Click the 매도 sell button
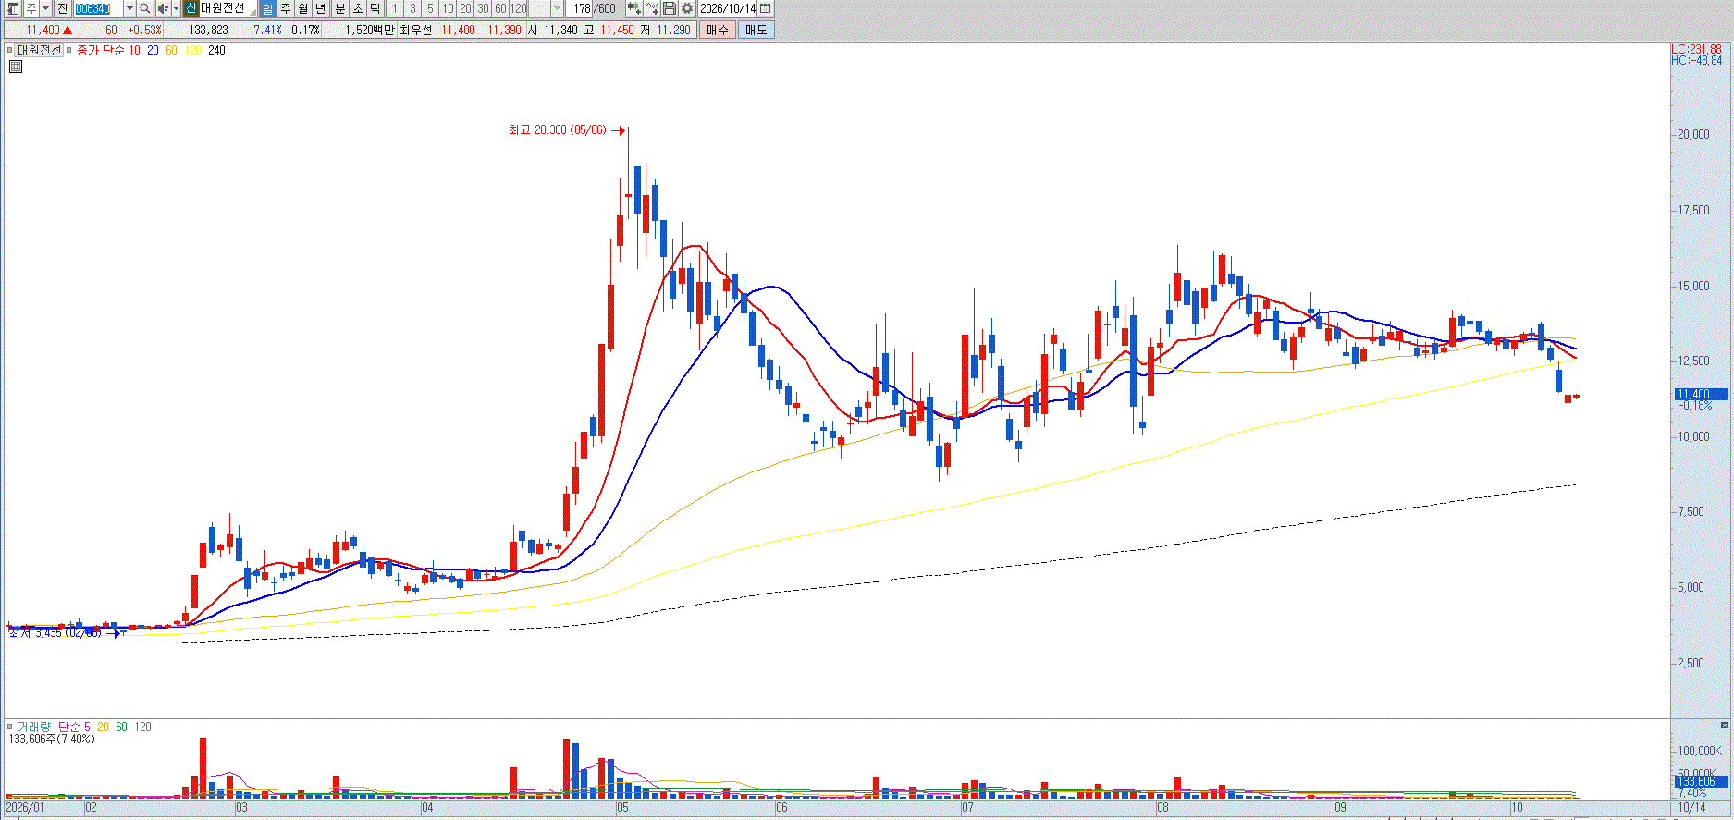 click(x=756, y=30)
